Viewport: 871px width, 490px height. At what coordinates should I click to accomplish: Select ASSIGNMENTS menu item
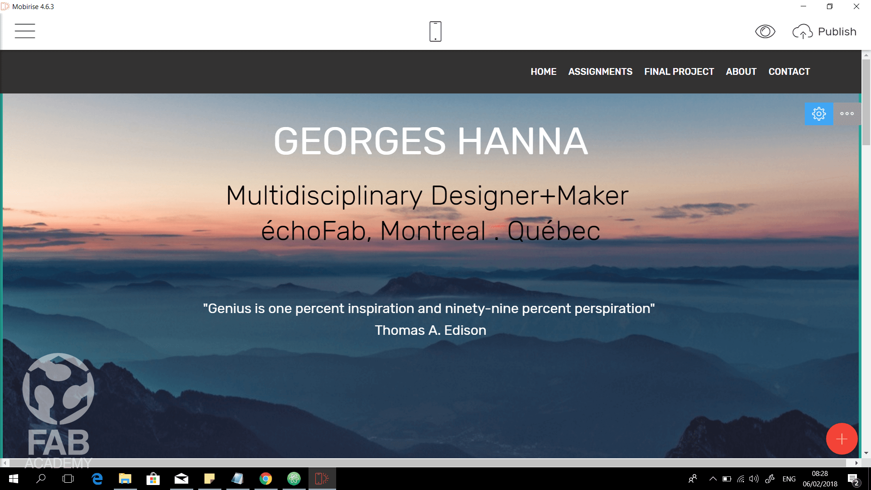(x=600, y=72)
